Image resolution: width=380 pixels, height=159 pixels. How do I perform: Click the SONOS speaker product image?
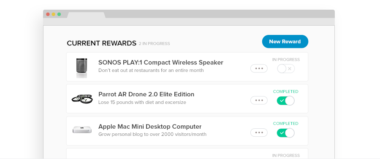(81, 68)
